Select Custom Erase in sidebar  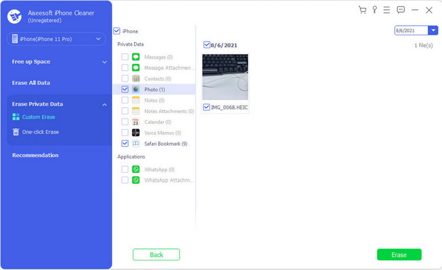(38, 117)
